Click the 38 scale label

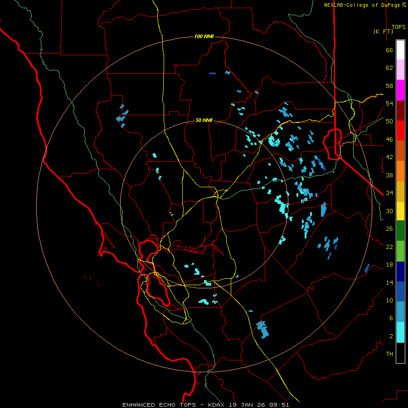(x=389, y=175)
